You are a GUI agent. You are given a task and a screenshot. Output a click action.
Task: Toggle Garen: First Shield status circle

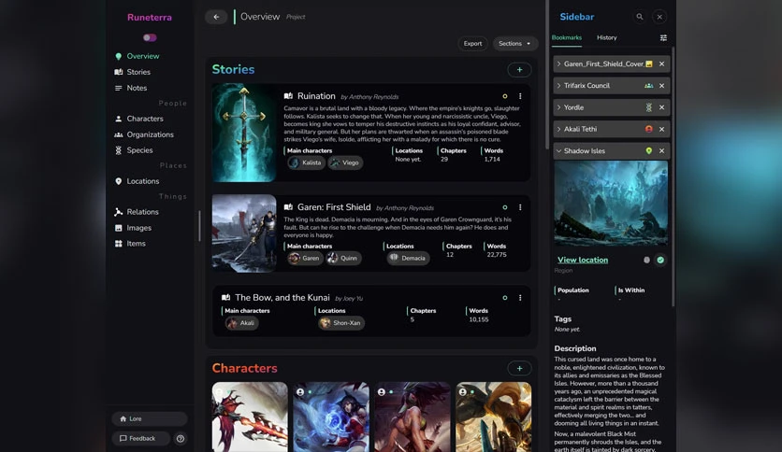click(505, 207)
